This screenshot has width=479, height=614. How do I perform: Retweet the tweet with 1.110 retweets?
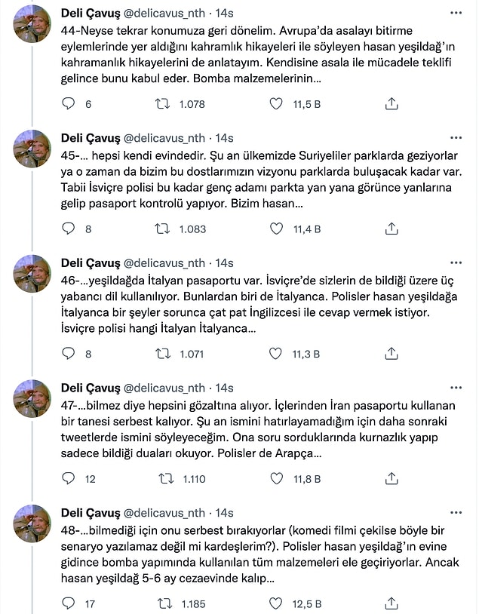pos(162,478)
